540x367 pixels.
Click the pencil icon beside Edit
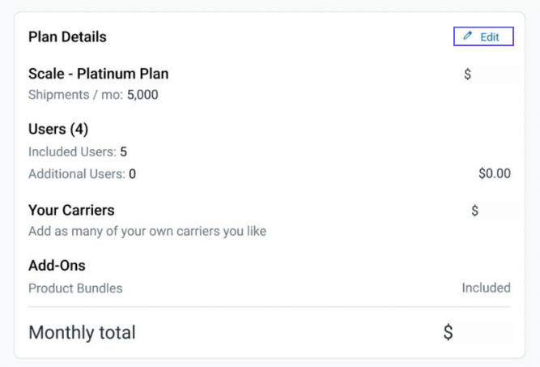tap(468, 36)
